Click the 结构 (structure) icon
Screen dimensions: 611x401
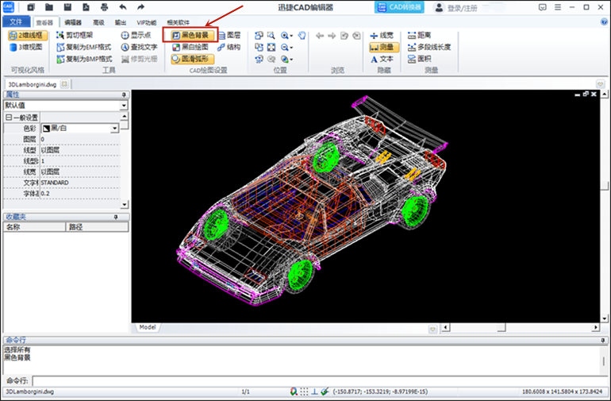tap(227, 47)
